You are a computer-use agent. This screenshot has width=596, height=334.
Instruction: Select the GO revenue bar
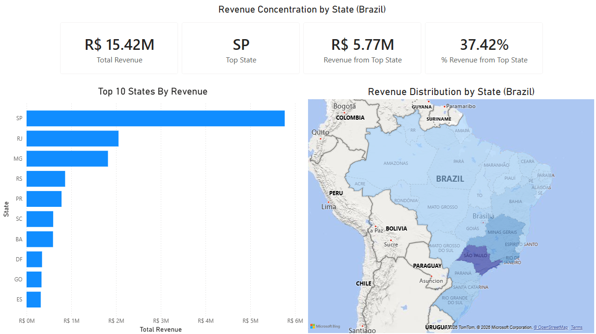click(x=34, y=279)
